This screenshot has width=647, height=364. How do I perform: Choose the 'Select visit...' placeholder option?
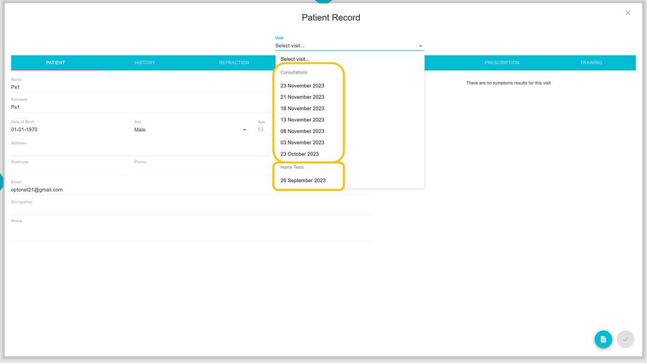295,59
